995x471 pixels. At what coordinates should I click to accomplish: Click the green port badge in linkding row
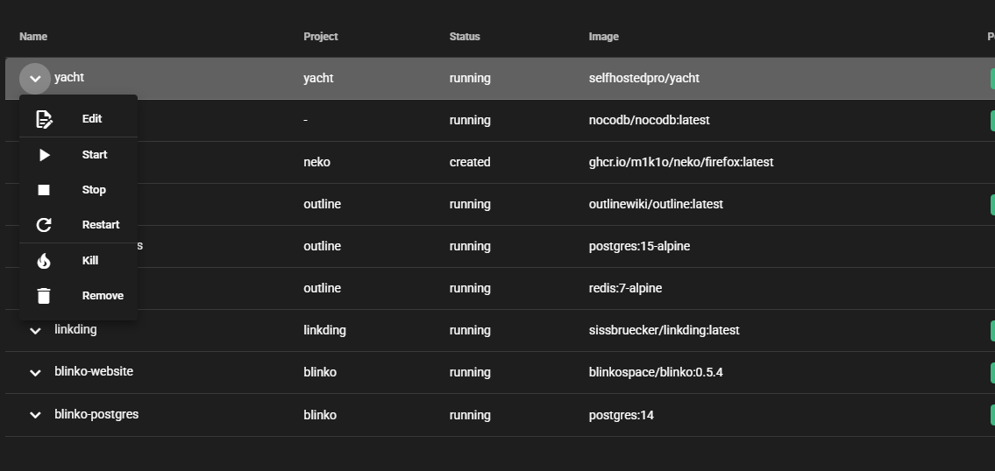click(992, 331)
